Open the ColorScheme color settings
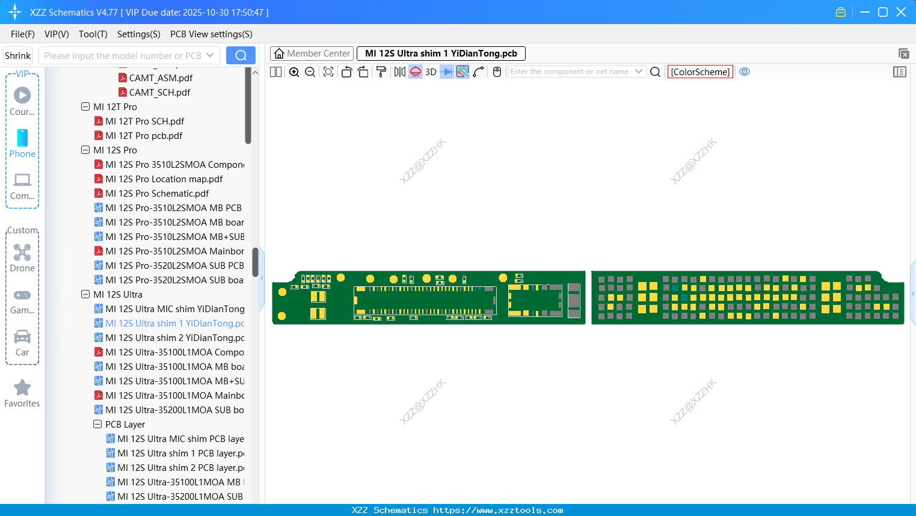Screen dimensions: 916x516 point(699,72)
